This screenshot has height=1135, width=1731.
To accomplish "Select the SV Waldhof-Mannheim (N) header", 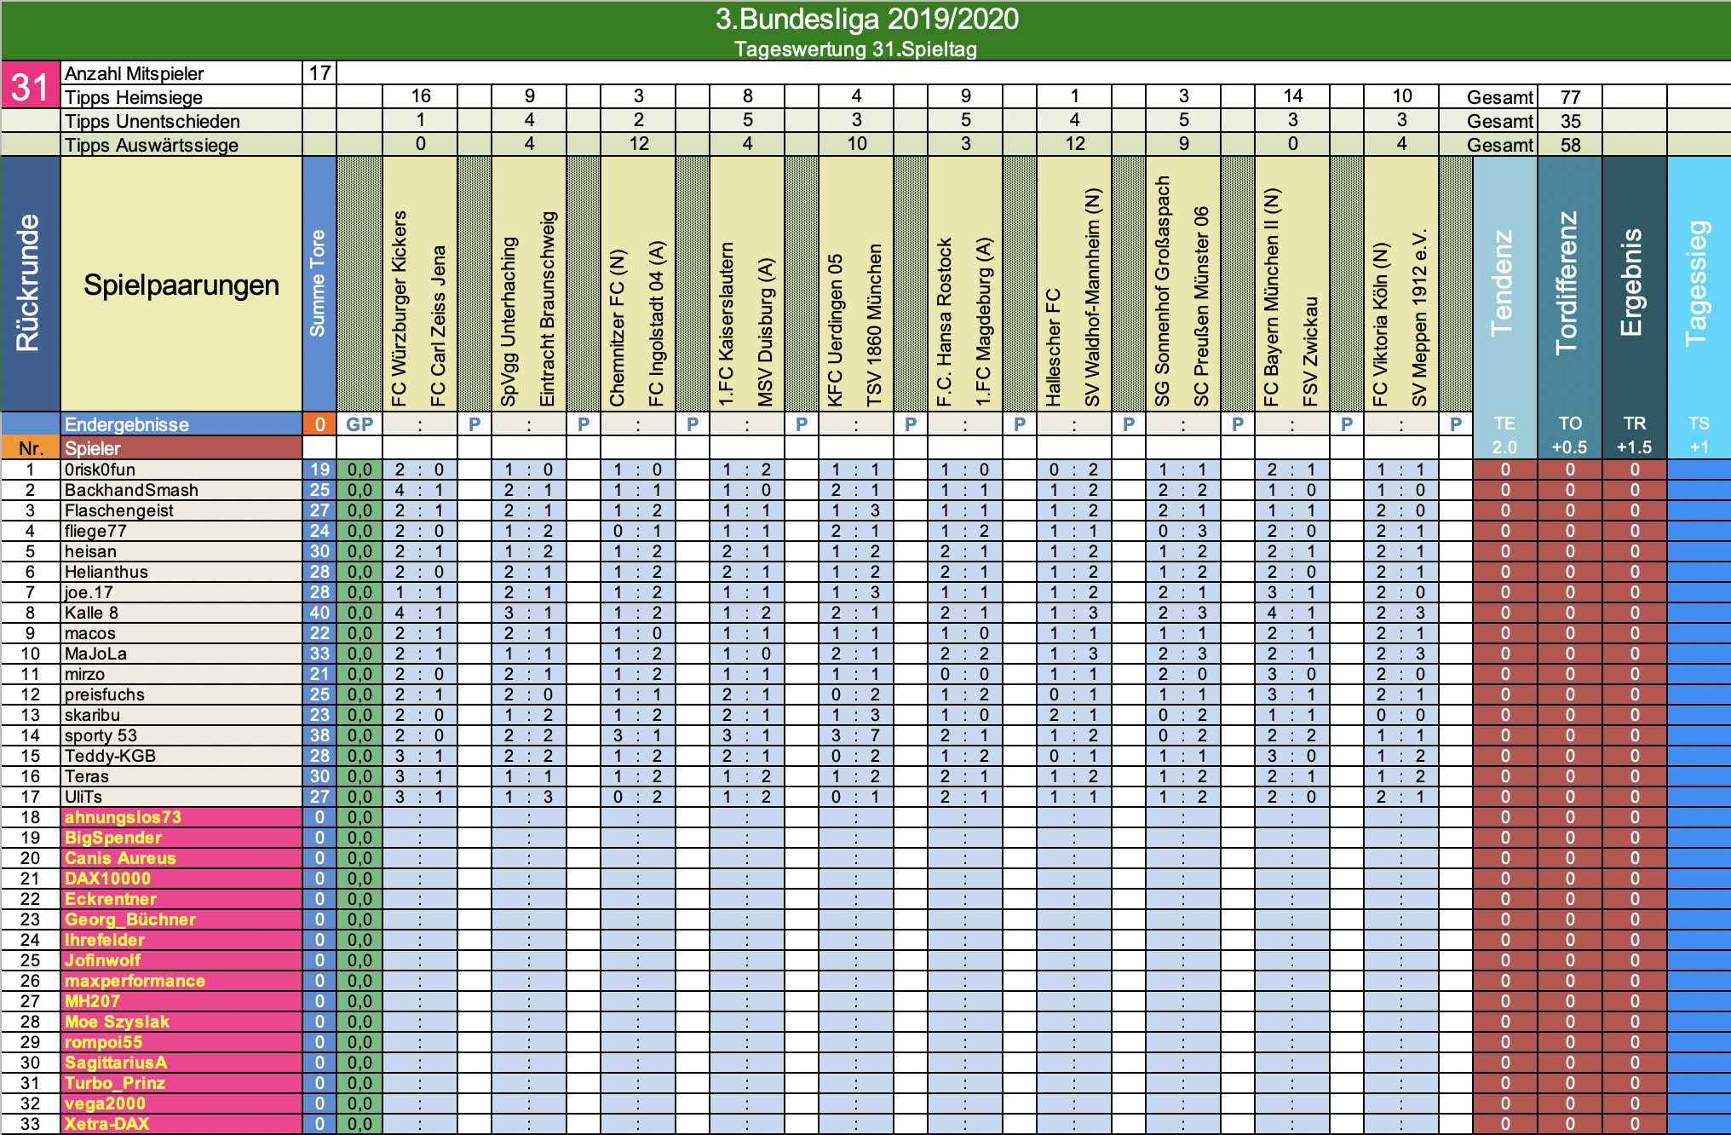I will point(1092,297).
